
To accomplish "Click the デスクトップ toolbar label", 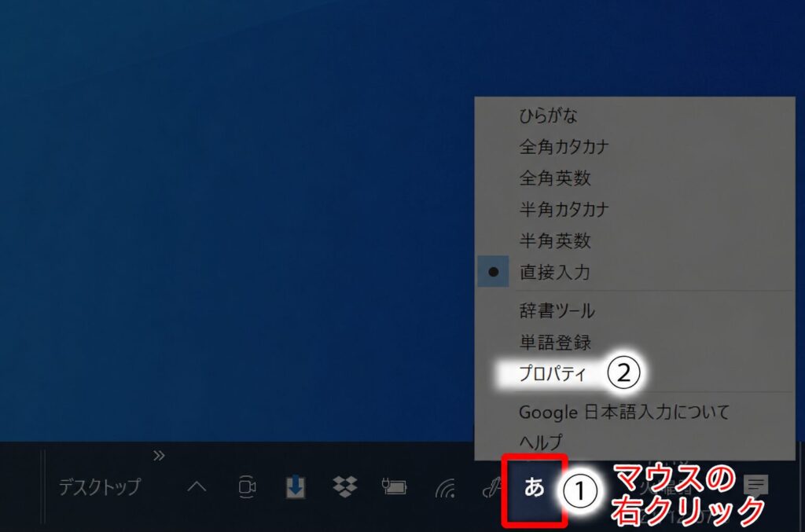I will tap(99, 487).
